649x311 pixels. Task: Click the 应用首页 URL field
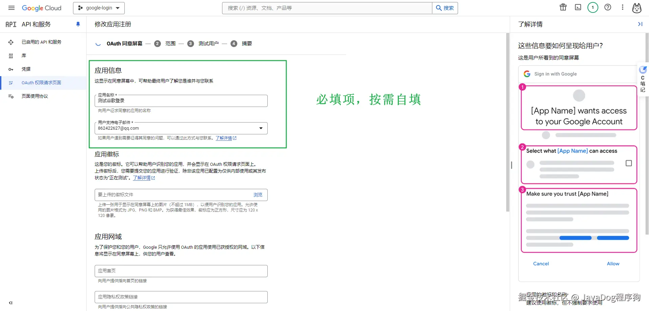click(x=181, y=271)
